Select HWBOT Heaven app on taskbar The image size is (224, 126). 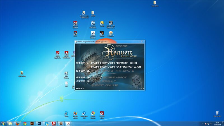(x=68, y=123)
